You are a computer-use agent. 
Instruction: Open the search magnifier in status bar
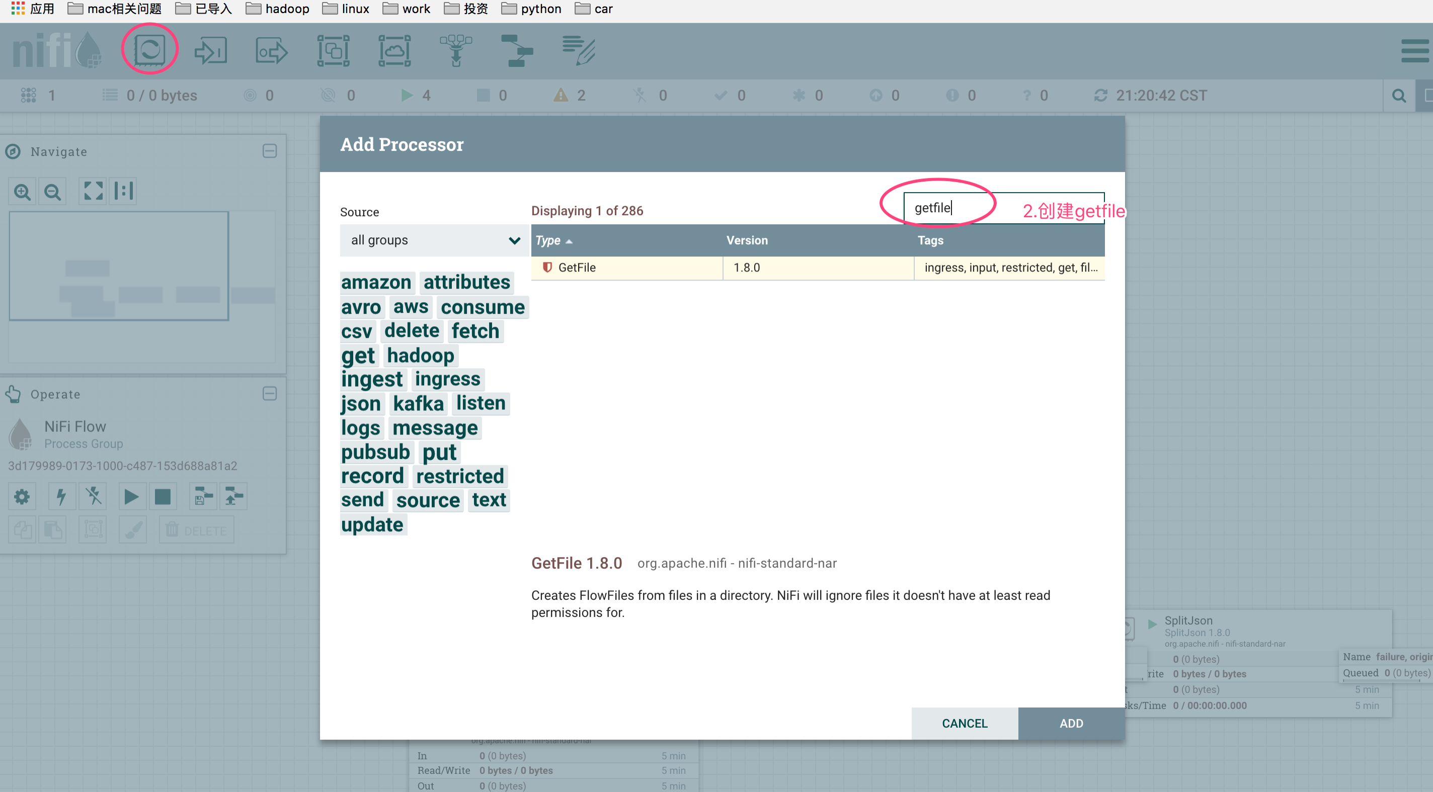pos(1399,96)
